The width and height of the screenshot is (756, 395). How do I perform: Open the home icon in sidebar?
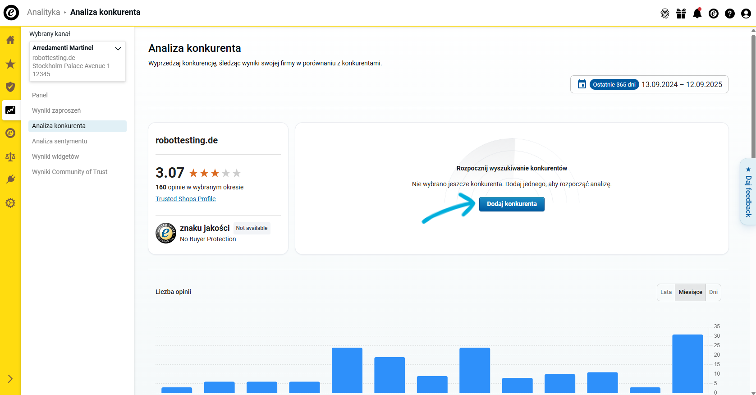pyautogui.click(x=10, y=40)
